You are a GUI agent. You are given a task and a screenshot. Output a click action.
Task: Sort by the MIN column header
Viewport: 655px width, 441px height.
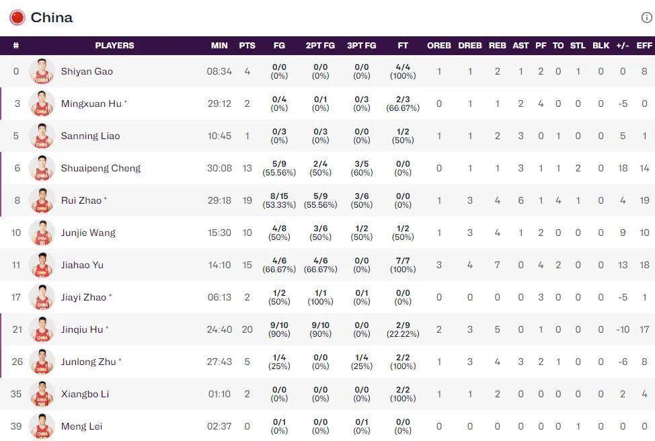pyautogui.click(x=219, y=46)
